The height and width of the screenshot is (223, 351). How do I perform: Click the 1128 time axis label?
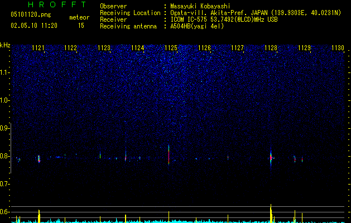pos(271,48)
